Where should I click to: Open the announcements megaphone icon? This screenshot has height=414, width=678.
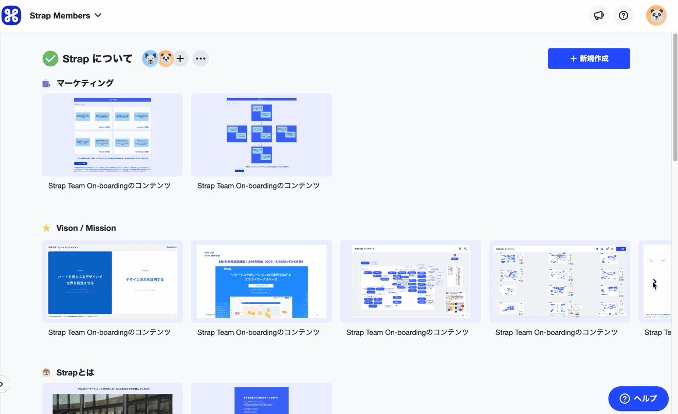click(x=599, y=15)
